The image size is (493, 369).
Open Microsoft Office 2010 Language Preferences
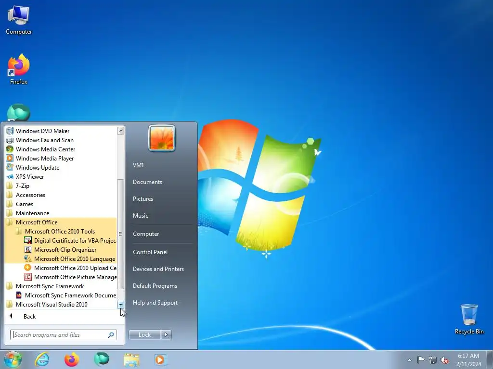click(61, 258)
